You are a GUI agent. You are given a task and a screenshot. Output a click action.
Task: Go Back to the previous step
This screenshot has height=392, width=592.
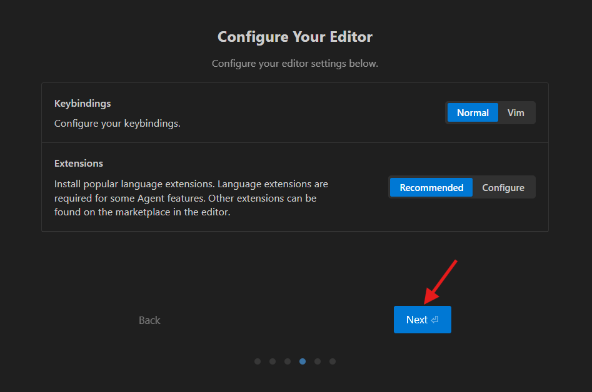(149, 320)
